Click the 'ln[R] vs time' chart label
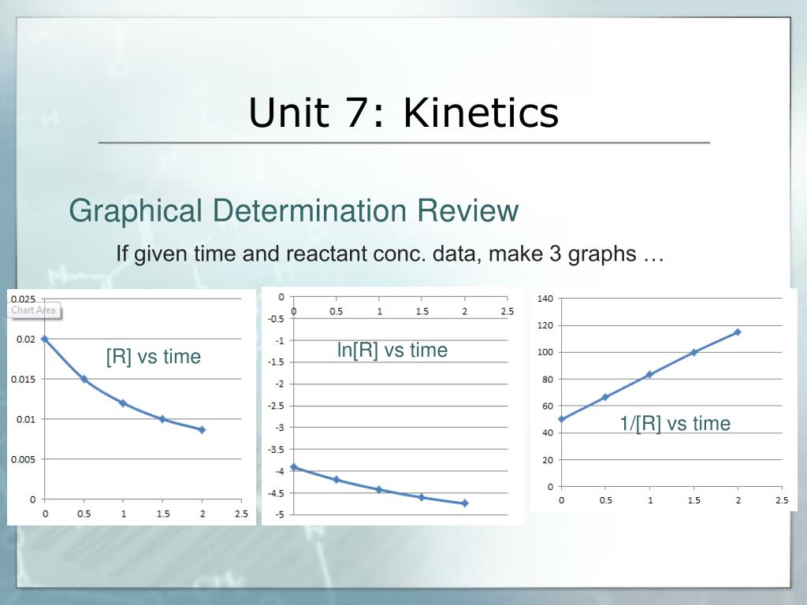Screen dimensions: 807x605 392,350
